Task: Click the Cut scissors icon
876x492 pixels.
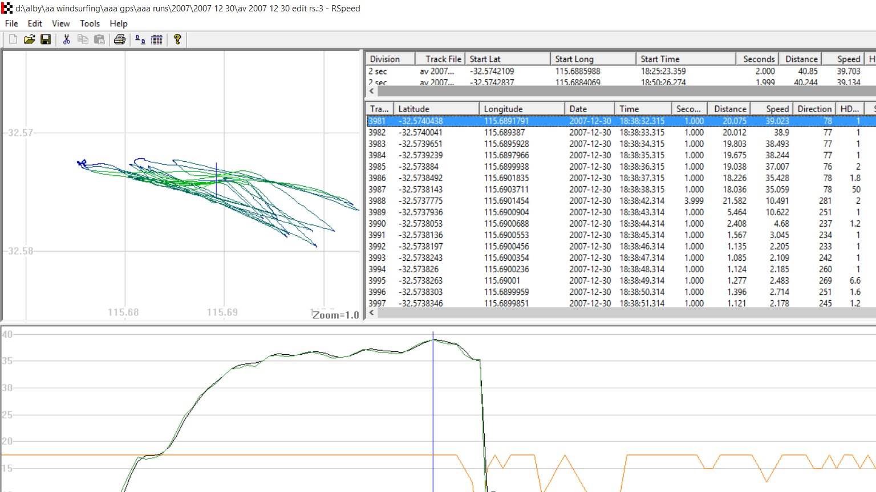Action: 66,39
